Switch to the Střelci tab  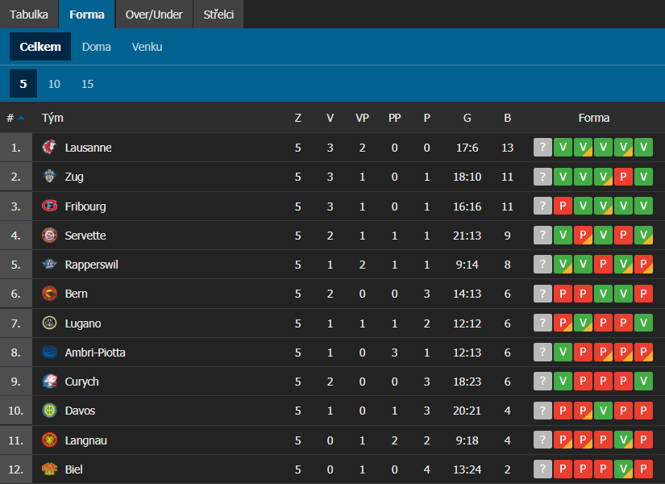pyautogui.click(x=218, y=15)
